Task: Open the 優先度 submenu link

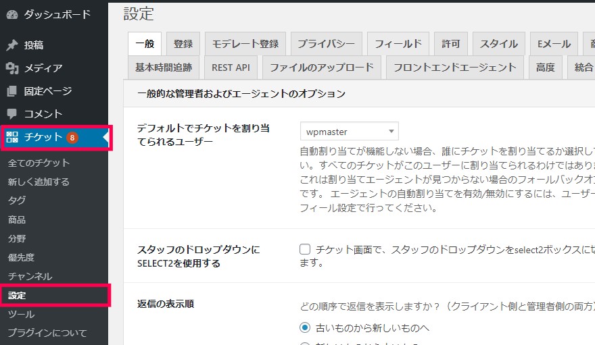Action: [21, 257]
